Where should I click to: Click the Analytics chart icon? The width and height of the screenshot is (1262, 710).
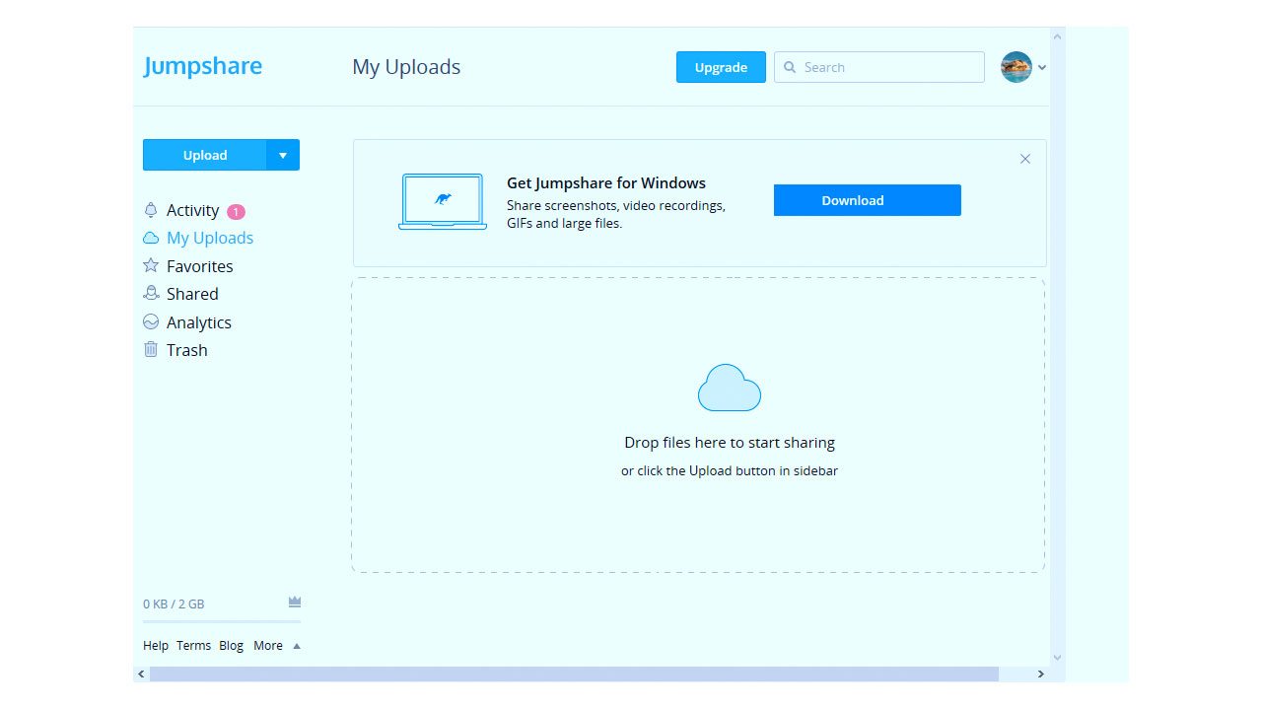click(151, 321)
